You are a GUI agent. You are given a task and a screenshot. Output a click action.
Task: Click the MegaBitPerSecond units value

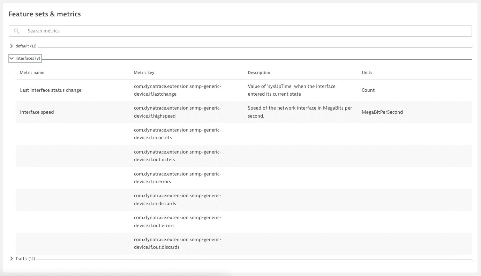pos(382,112)
